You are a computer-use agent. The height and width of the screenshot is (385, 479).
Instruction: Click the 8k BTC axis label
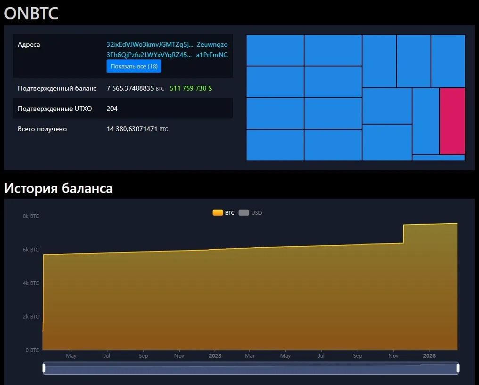point(31,216)
